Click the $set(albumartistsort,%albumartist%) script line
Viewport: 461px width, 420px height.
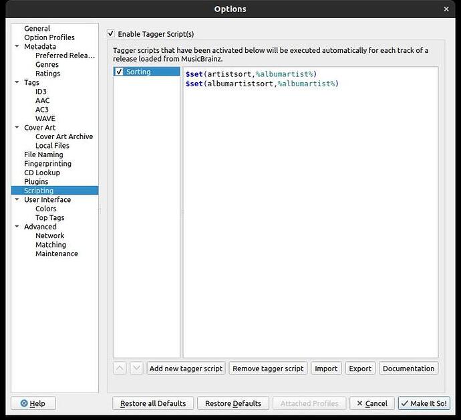[262, 84]
